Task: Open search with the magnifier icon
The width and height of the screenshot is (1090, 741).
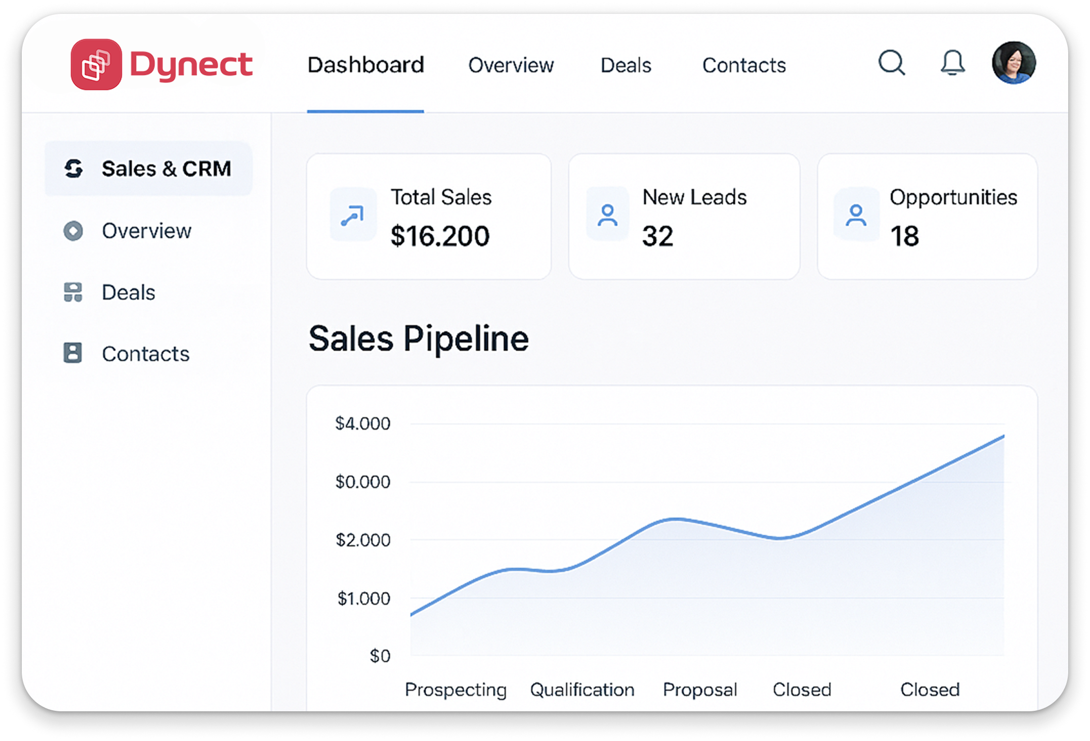Action: point(891,63)
